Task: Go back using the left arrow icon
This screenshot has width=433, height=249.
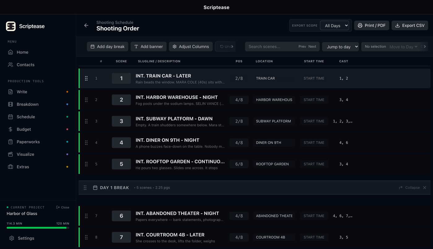Action: click(86, 25)
